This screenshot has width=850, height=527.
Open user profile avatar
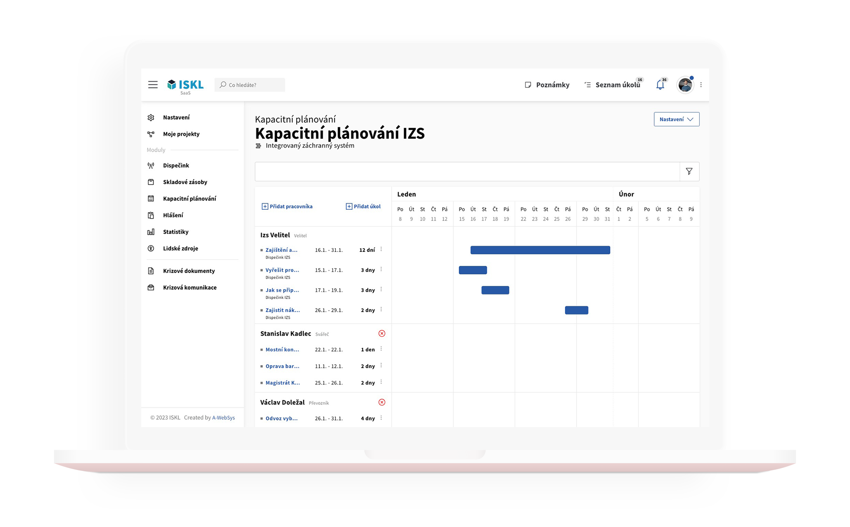[x=685, y=85]
